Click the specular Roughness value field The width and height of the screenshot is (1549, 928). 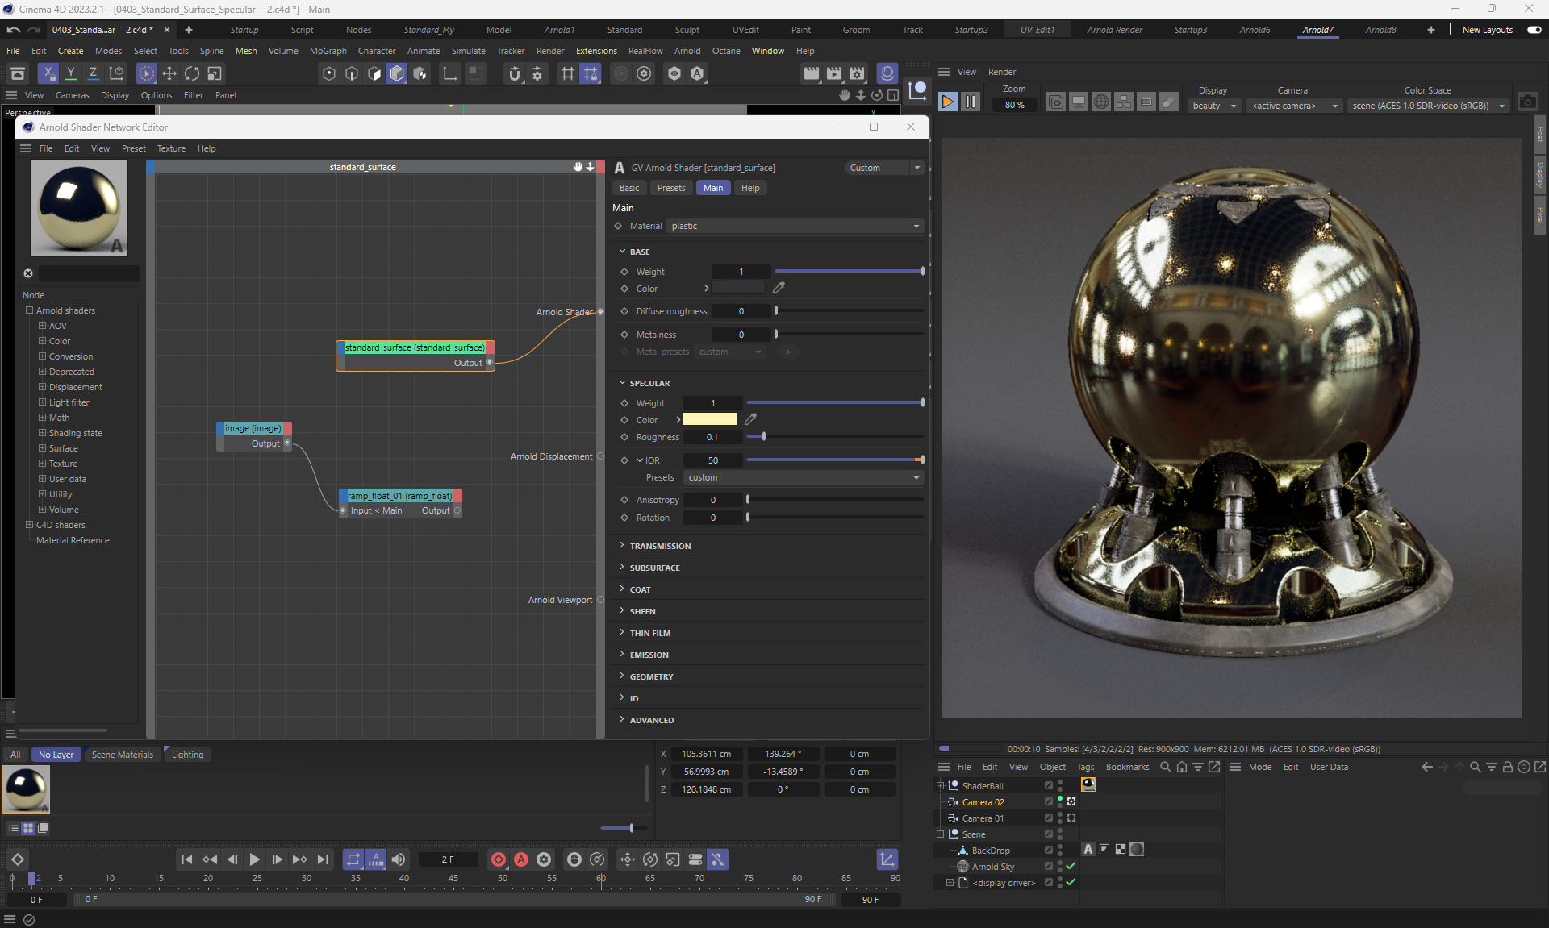coord(712,437)
